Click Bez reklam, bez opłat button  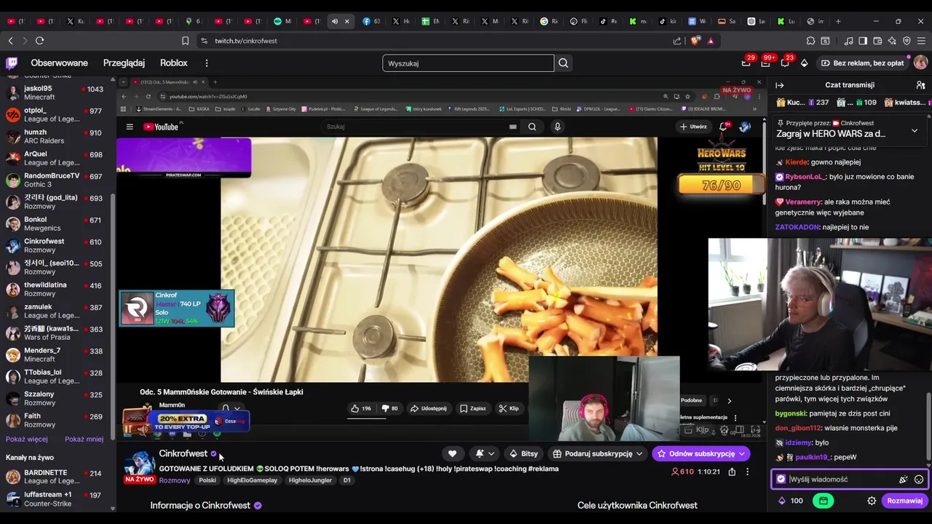(x=862, y=63)
